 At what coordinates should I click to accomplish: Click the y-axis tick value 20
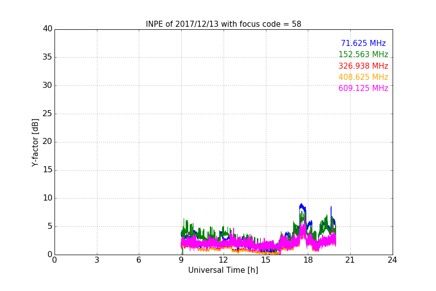47,142
